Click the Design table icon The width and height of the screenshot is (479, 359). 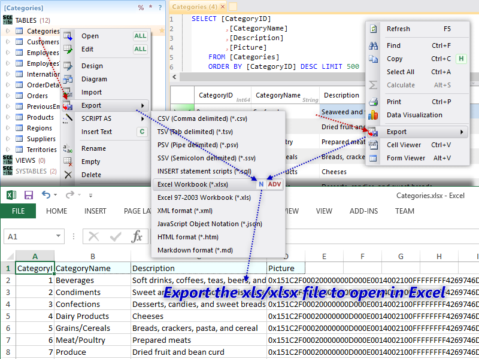[x=68, y=66]
